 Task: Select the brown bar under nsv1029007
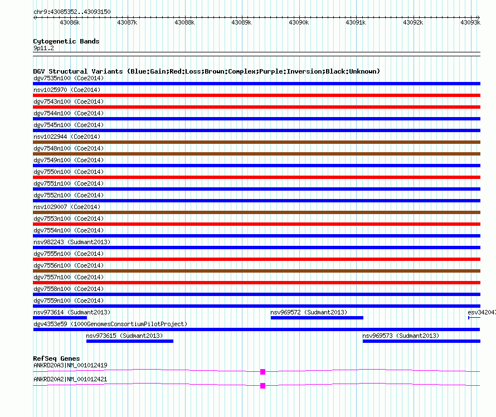point(256,212)
